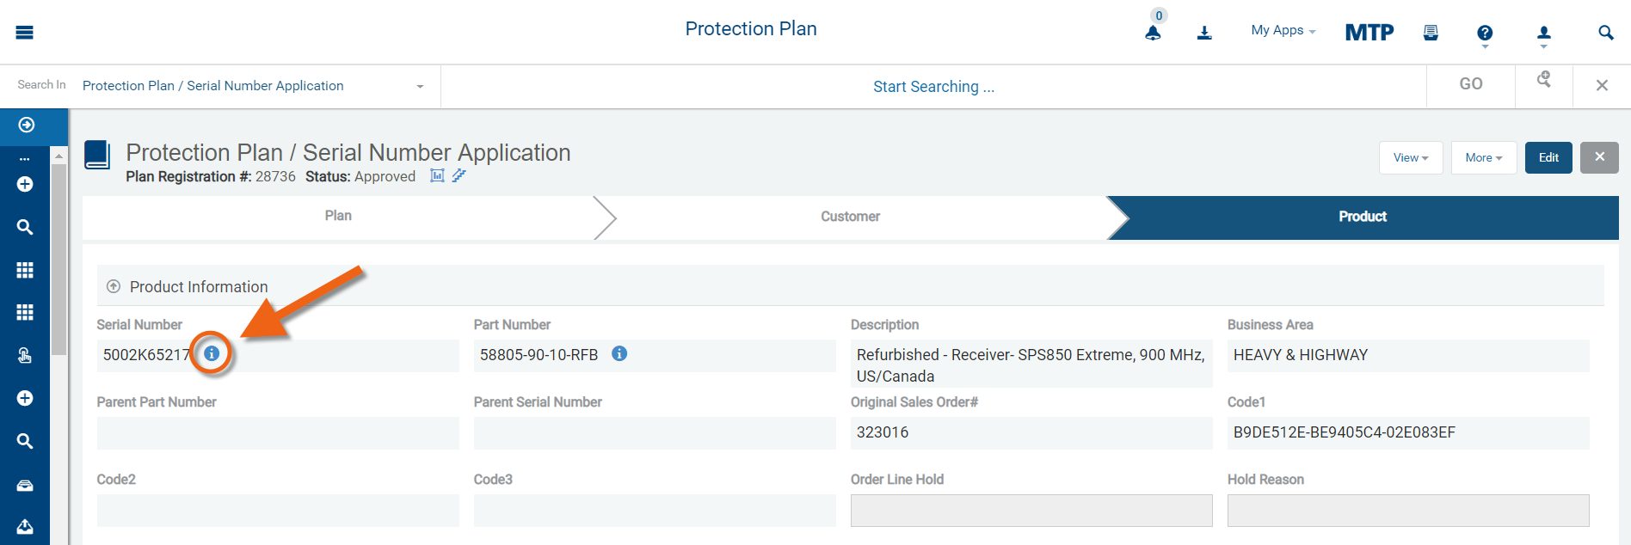Click the Start Searching input field
Viewport: 1631px width, 545px height.
click(933, 87)
